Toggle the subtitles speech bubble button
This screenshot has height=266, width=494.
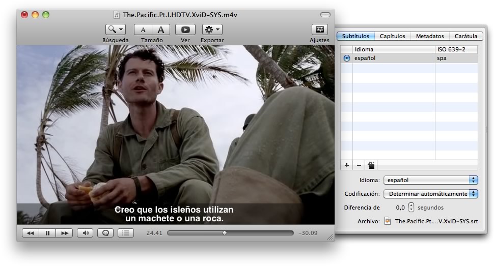coord(105,233)
